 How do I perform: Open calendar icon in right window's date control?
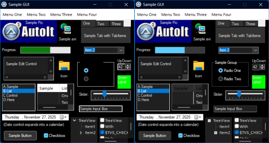197,117
